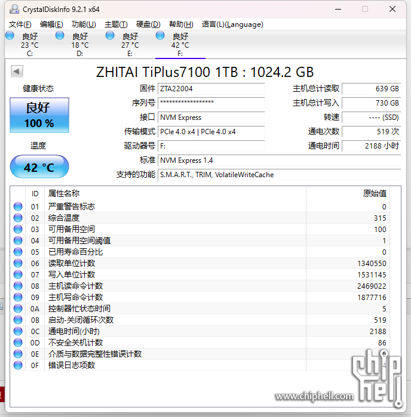Screen dimensions: 411x417
Task: Minimize the CrystalDiskInfo window
Action: pyautogui.click(x=338, y=9)
